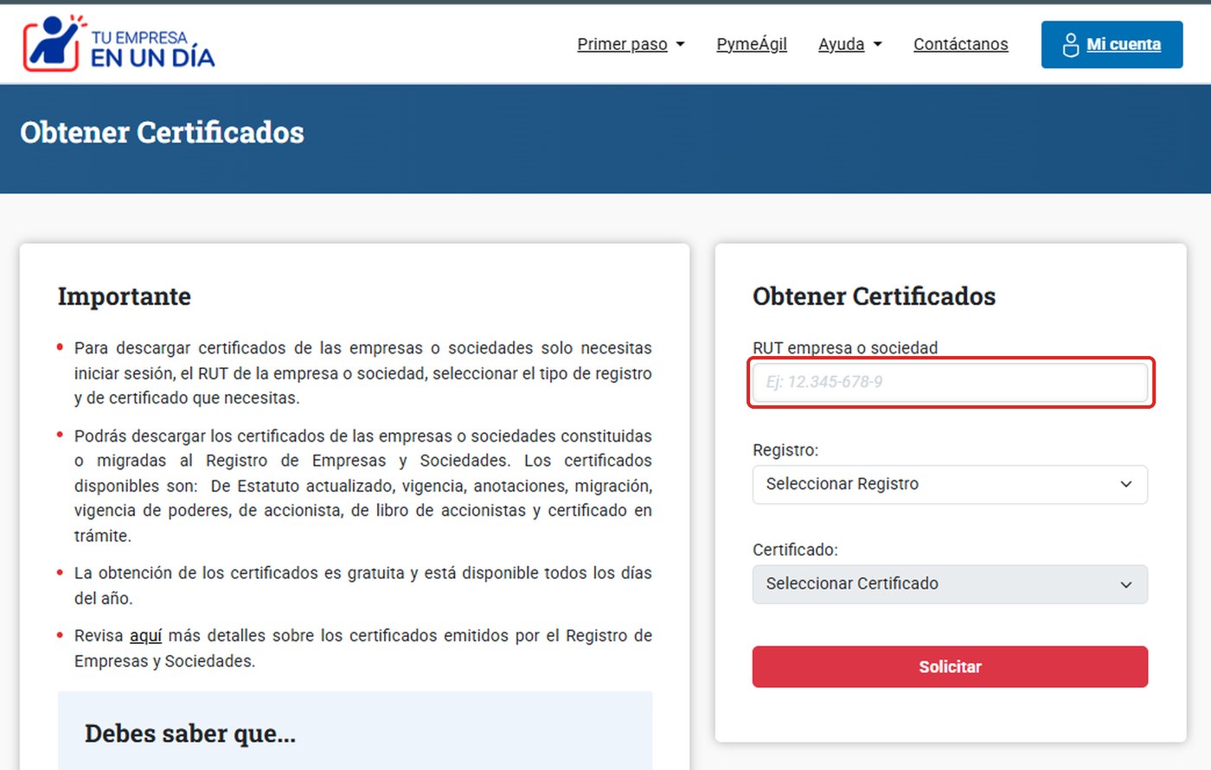
Task: Click the red Solicitar button
Action: point(950,666)
